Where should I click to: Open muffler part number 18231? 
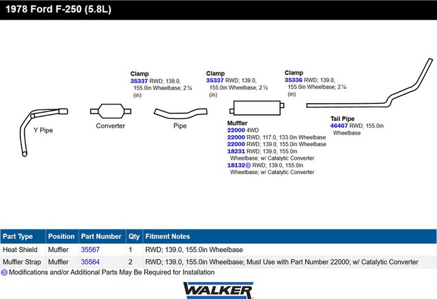[236, 151]
